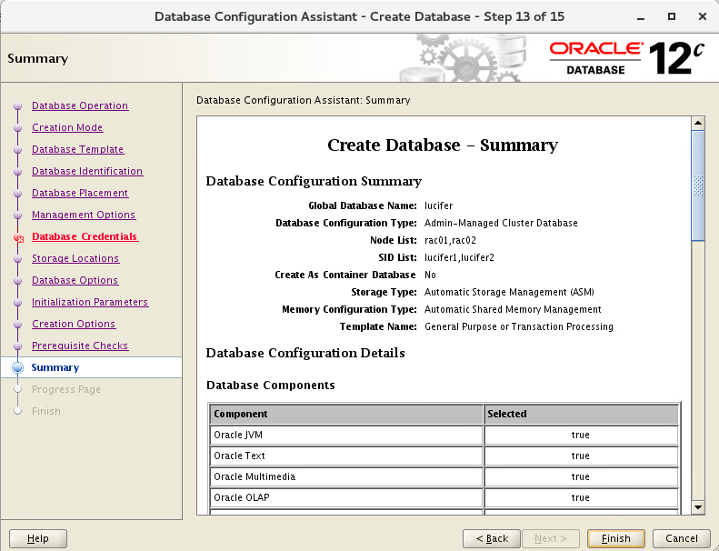Go to Prerequisite Checks step

point(80,346)
